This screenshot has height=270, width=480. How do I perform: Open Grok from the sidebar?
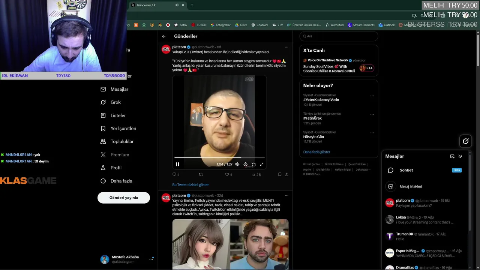111,102
